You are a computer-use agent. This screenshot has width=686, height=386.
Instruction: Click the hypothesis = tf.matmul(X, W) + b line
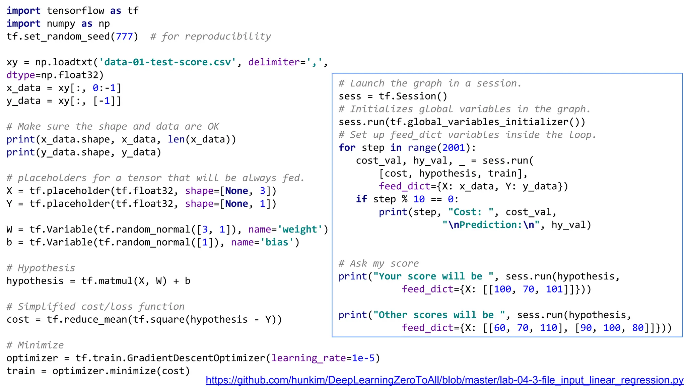(98, 281)
